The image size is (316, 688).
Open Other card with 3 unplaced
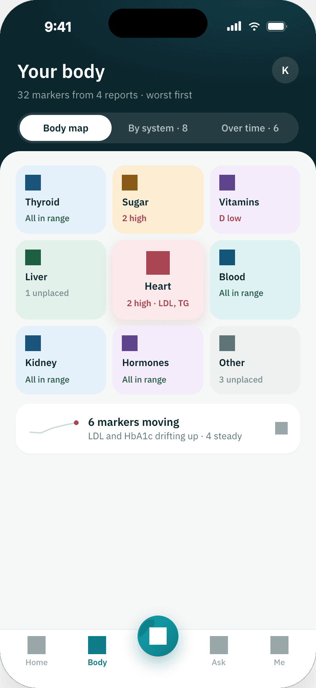pos(255,360)
